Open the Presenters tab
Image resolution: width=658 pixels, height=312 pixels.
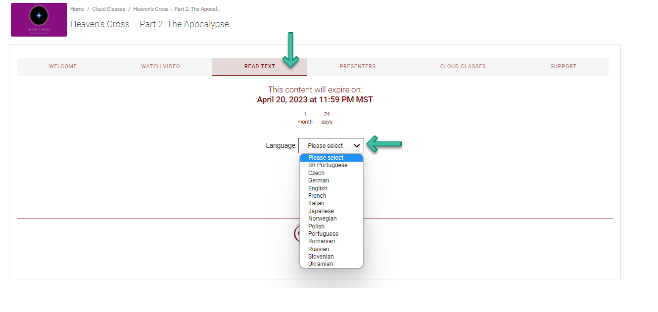(x=357, y=66)
